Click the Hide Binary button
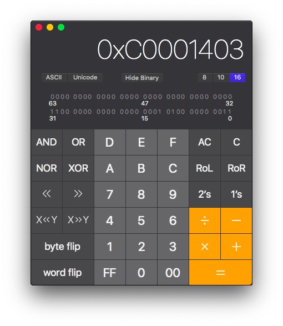Viewport: 283px width, 326px height. pyautogui.click(x=142, y=78)
